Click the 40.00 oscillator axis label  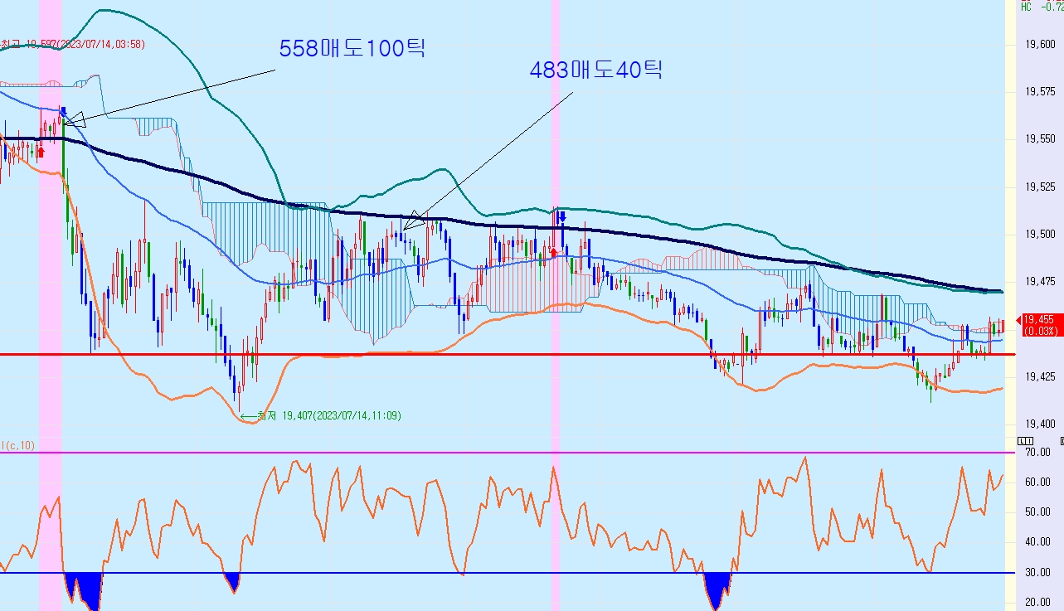[x=1039, y=542]
